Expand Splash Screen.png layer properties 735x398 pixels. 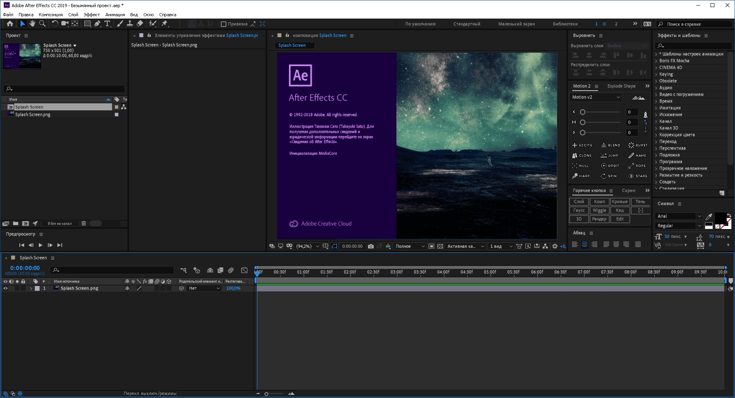pos(31,288)
